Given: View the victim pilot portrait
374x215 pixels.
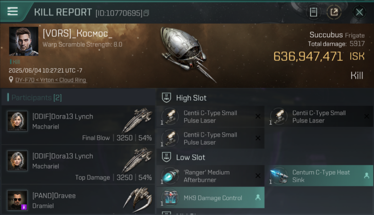Looking at the screenshot, I should click(x=24, y=41).
